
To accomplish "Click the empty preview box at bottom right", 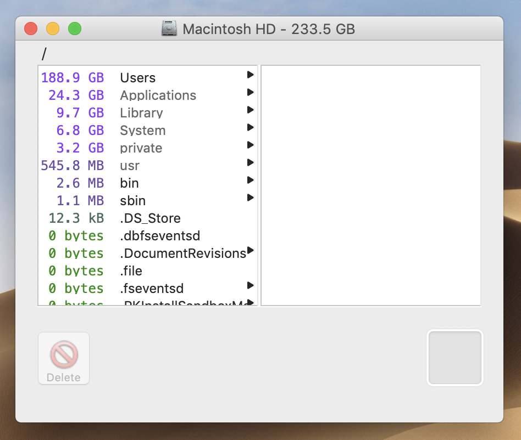I will point(455,358).
